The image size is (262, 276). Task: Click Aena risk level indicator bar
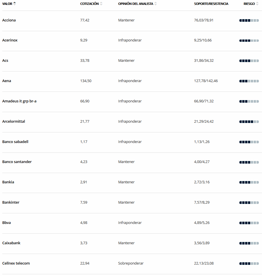pyautogui.click(x=249, y=81)
